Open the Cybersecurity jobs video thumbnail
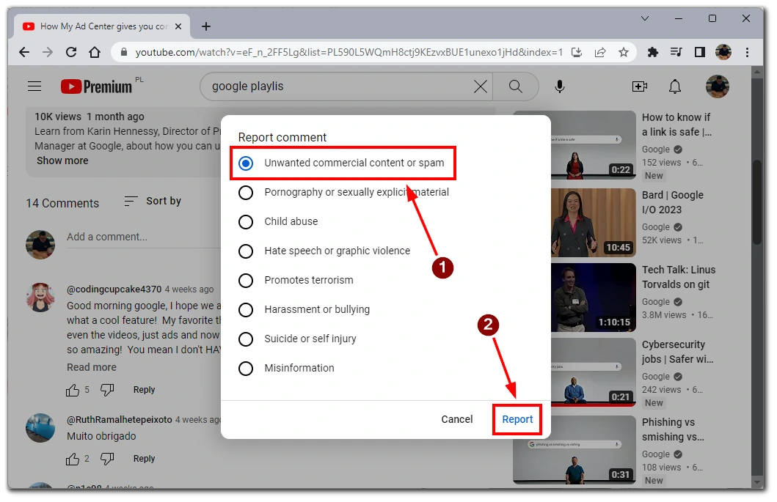 click(x=594, y=372)
